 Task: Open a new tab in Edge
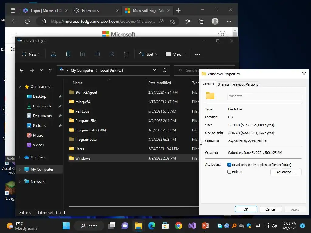tap(178, 11)
